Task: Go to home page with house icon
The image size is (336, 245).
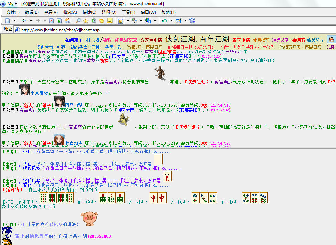Action: click(67, 21)
